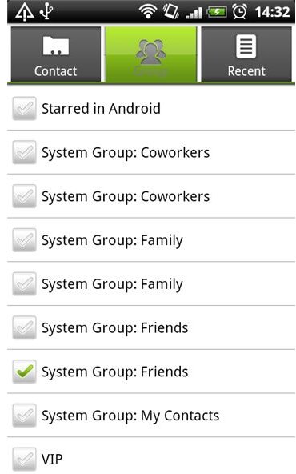Select the System Group: My Contacts label
The height and width of the screenshot is (474, 296).
click(130, 416)
